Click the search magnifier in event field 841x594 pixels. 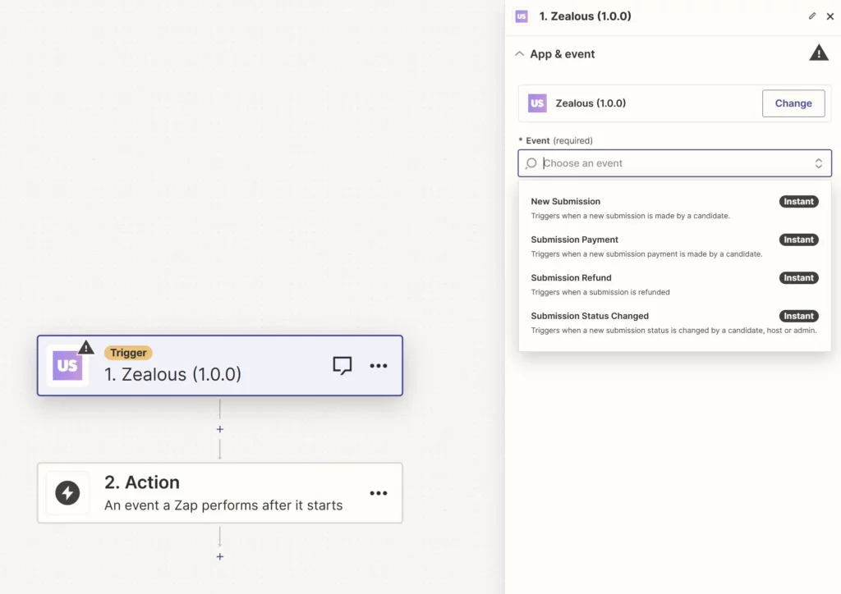tap(531, 163)
